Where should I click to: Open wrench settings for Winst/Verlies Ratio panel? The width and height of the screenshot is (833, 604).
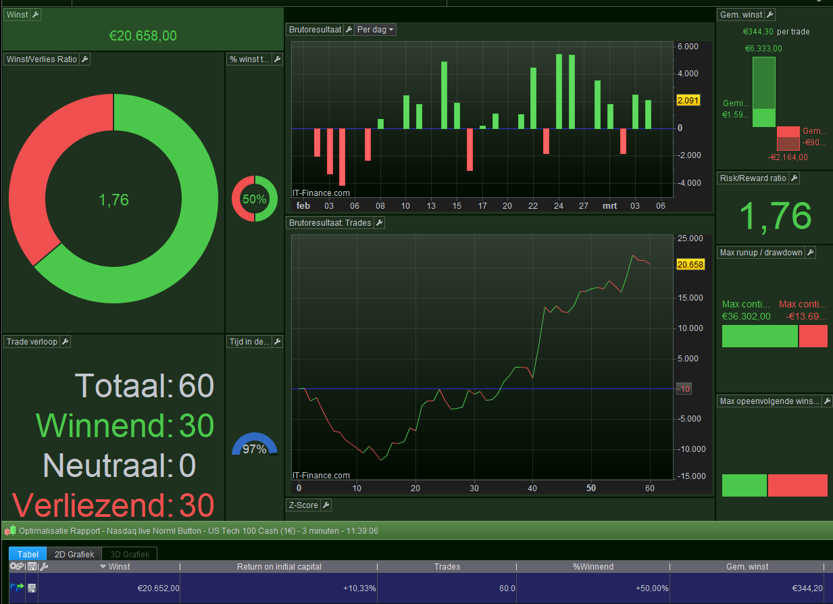85,59
